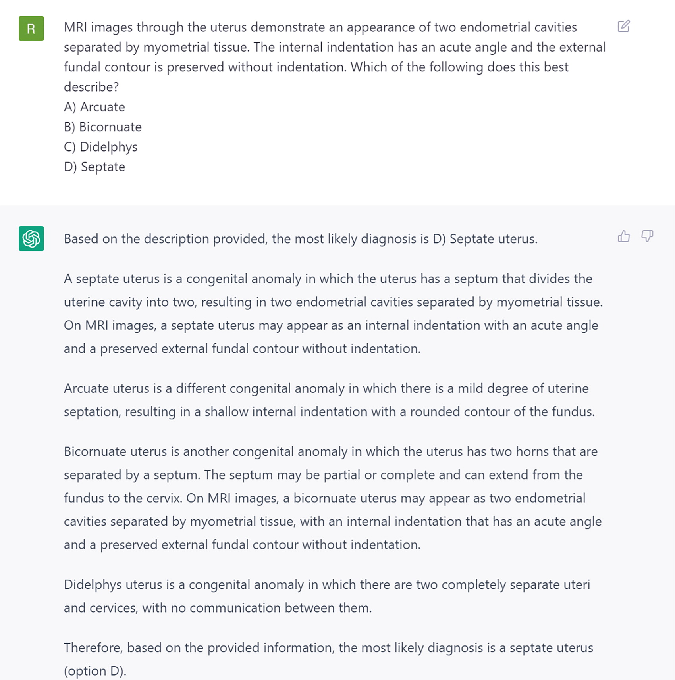
Task: Click the conclusion line starting "Therefore, based on"
Action: point(328,647)
